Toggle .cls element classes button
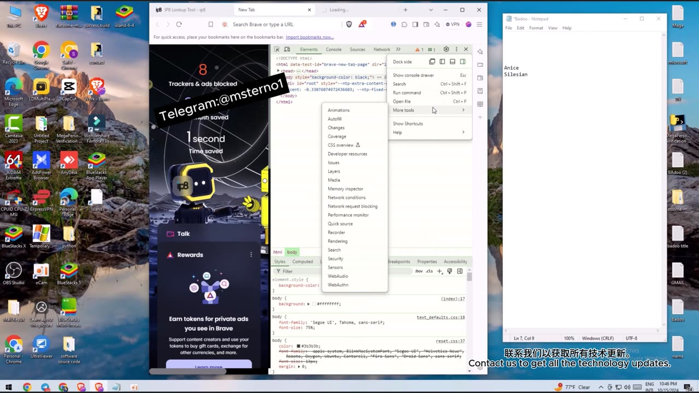This screenshot has width=699, height=393. point(429,271)
